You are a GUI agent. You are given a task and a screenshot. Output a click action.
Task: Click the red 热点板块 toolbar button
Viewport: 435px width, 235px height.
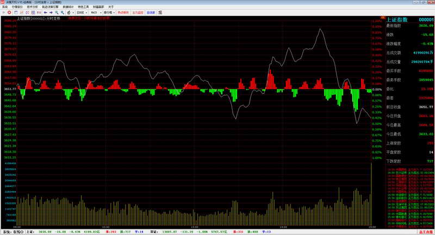pyautogui.click(x=123, y=12)
